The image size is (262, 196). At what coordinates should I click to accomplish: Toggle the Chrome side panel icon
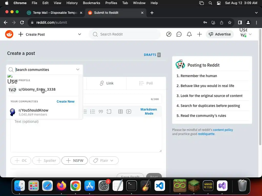(240, 22)
